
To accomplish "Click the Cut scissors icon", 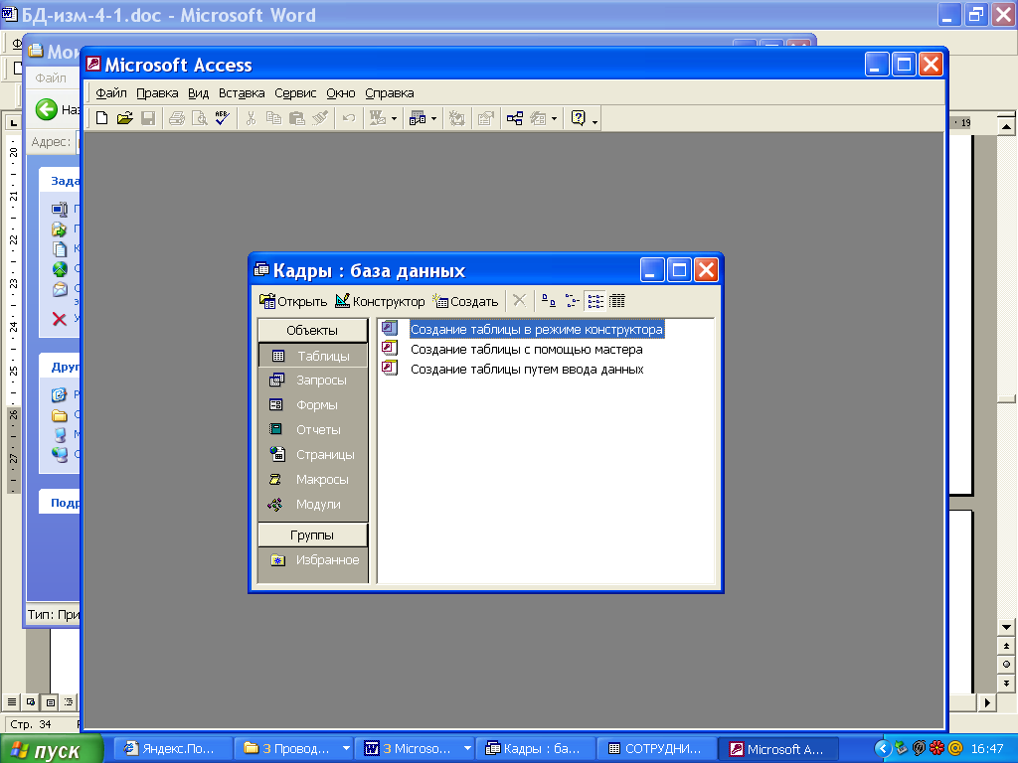I will point(251,118).
